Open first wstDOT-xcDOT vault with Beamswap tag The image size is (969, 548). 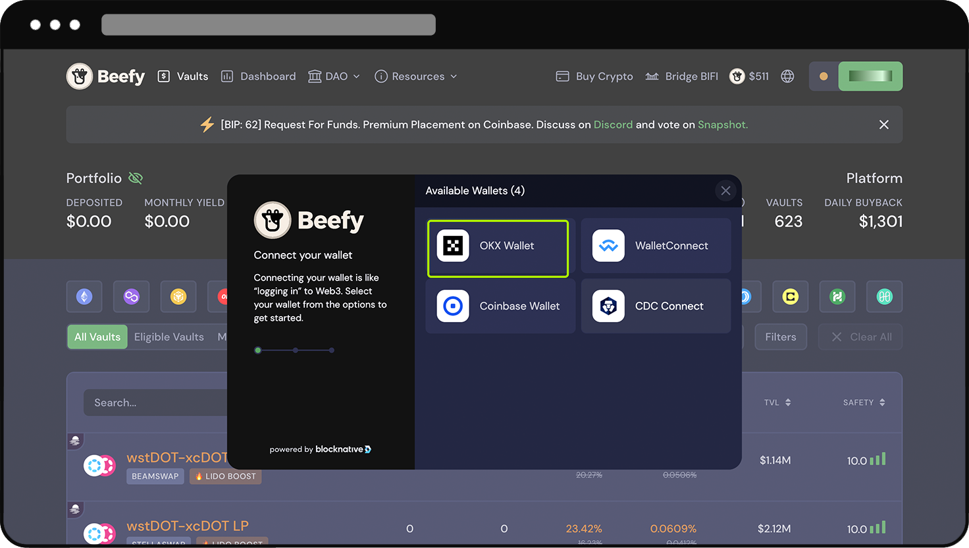(177, 457)
